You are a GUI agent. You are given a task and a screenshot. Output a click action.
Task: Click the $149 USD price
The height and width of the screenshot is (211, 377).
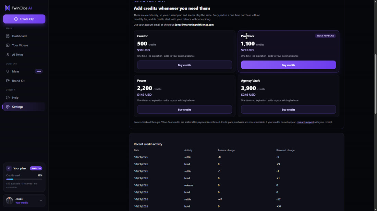(144, 95)
